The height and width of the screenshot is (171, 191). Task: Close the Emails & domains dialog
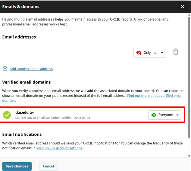pyautogui.click(x=182, y=6)
